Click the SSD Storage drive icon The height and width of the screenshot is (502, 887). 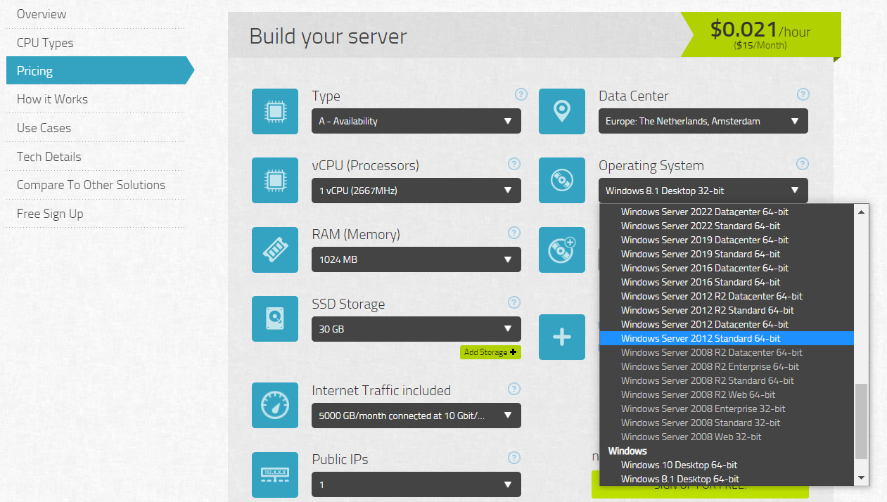275,319
